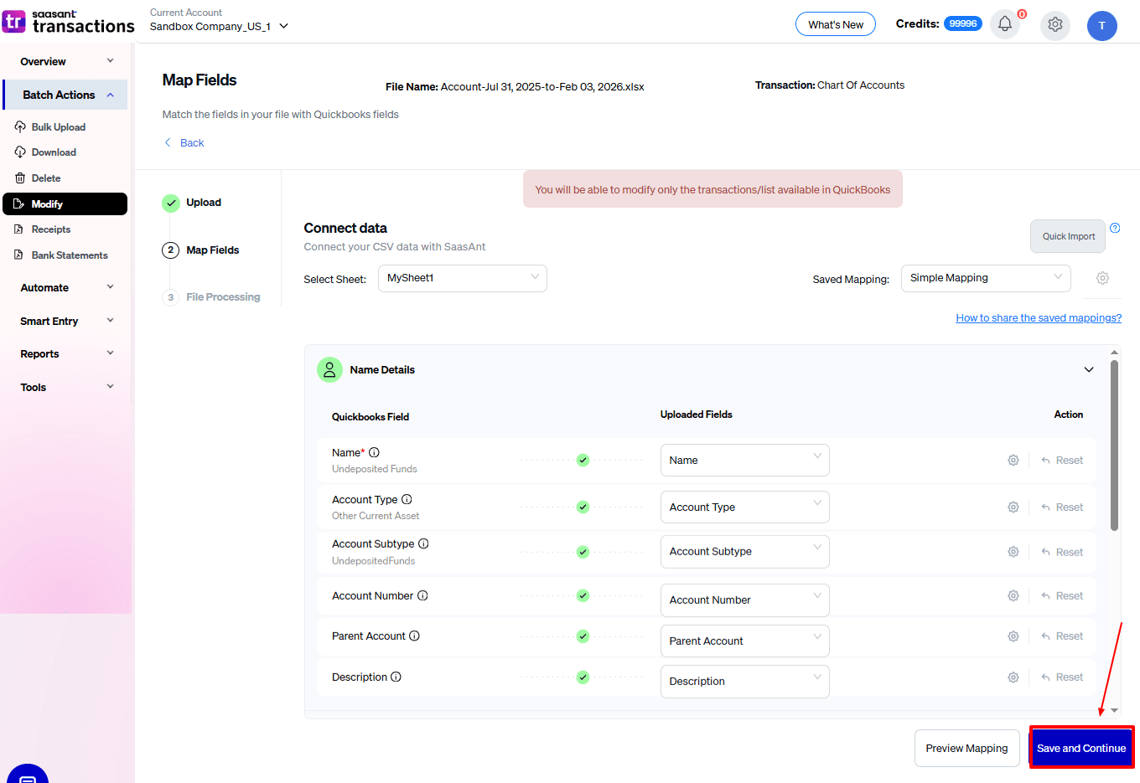The image size is (1140, 783).
Task: Open the Saved Mapping dropdown
Action: click(986, 277)
